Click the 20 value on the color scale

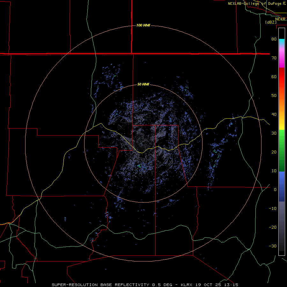[274, 152]
